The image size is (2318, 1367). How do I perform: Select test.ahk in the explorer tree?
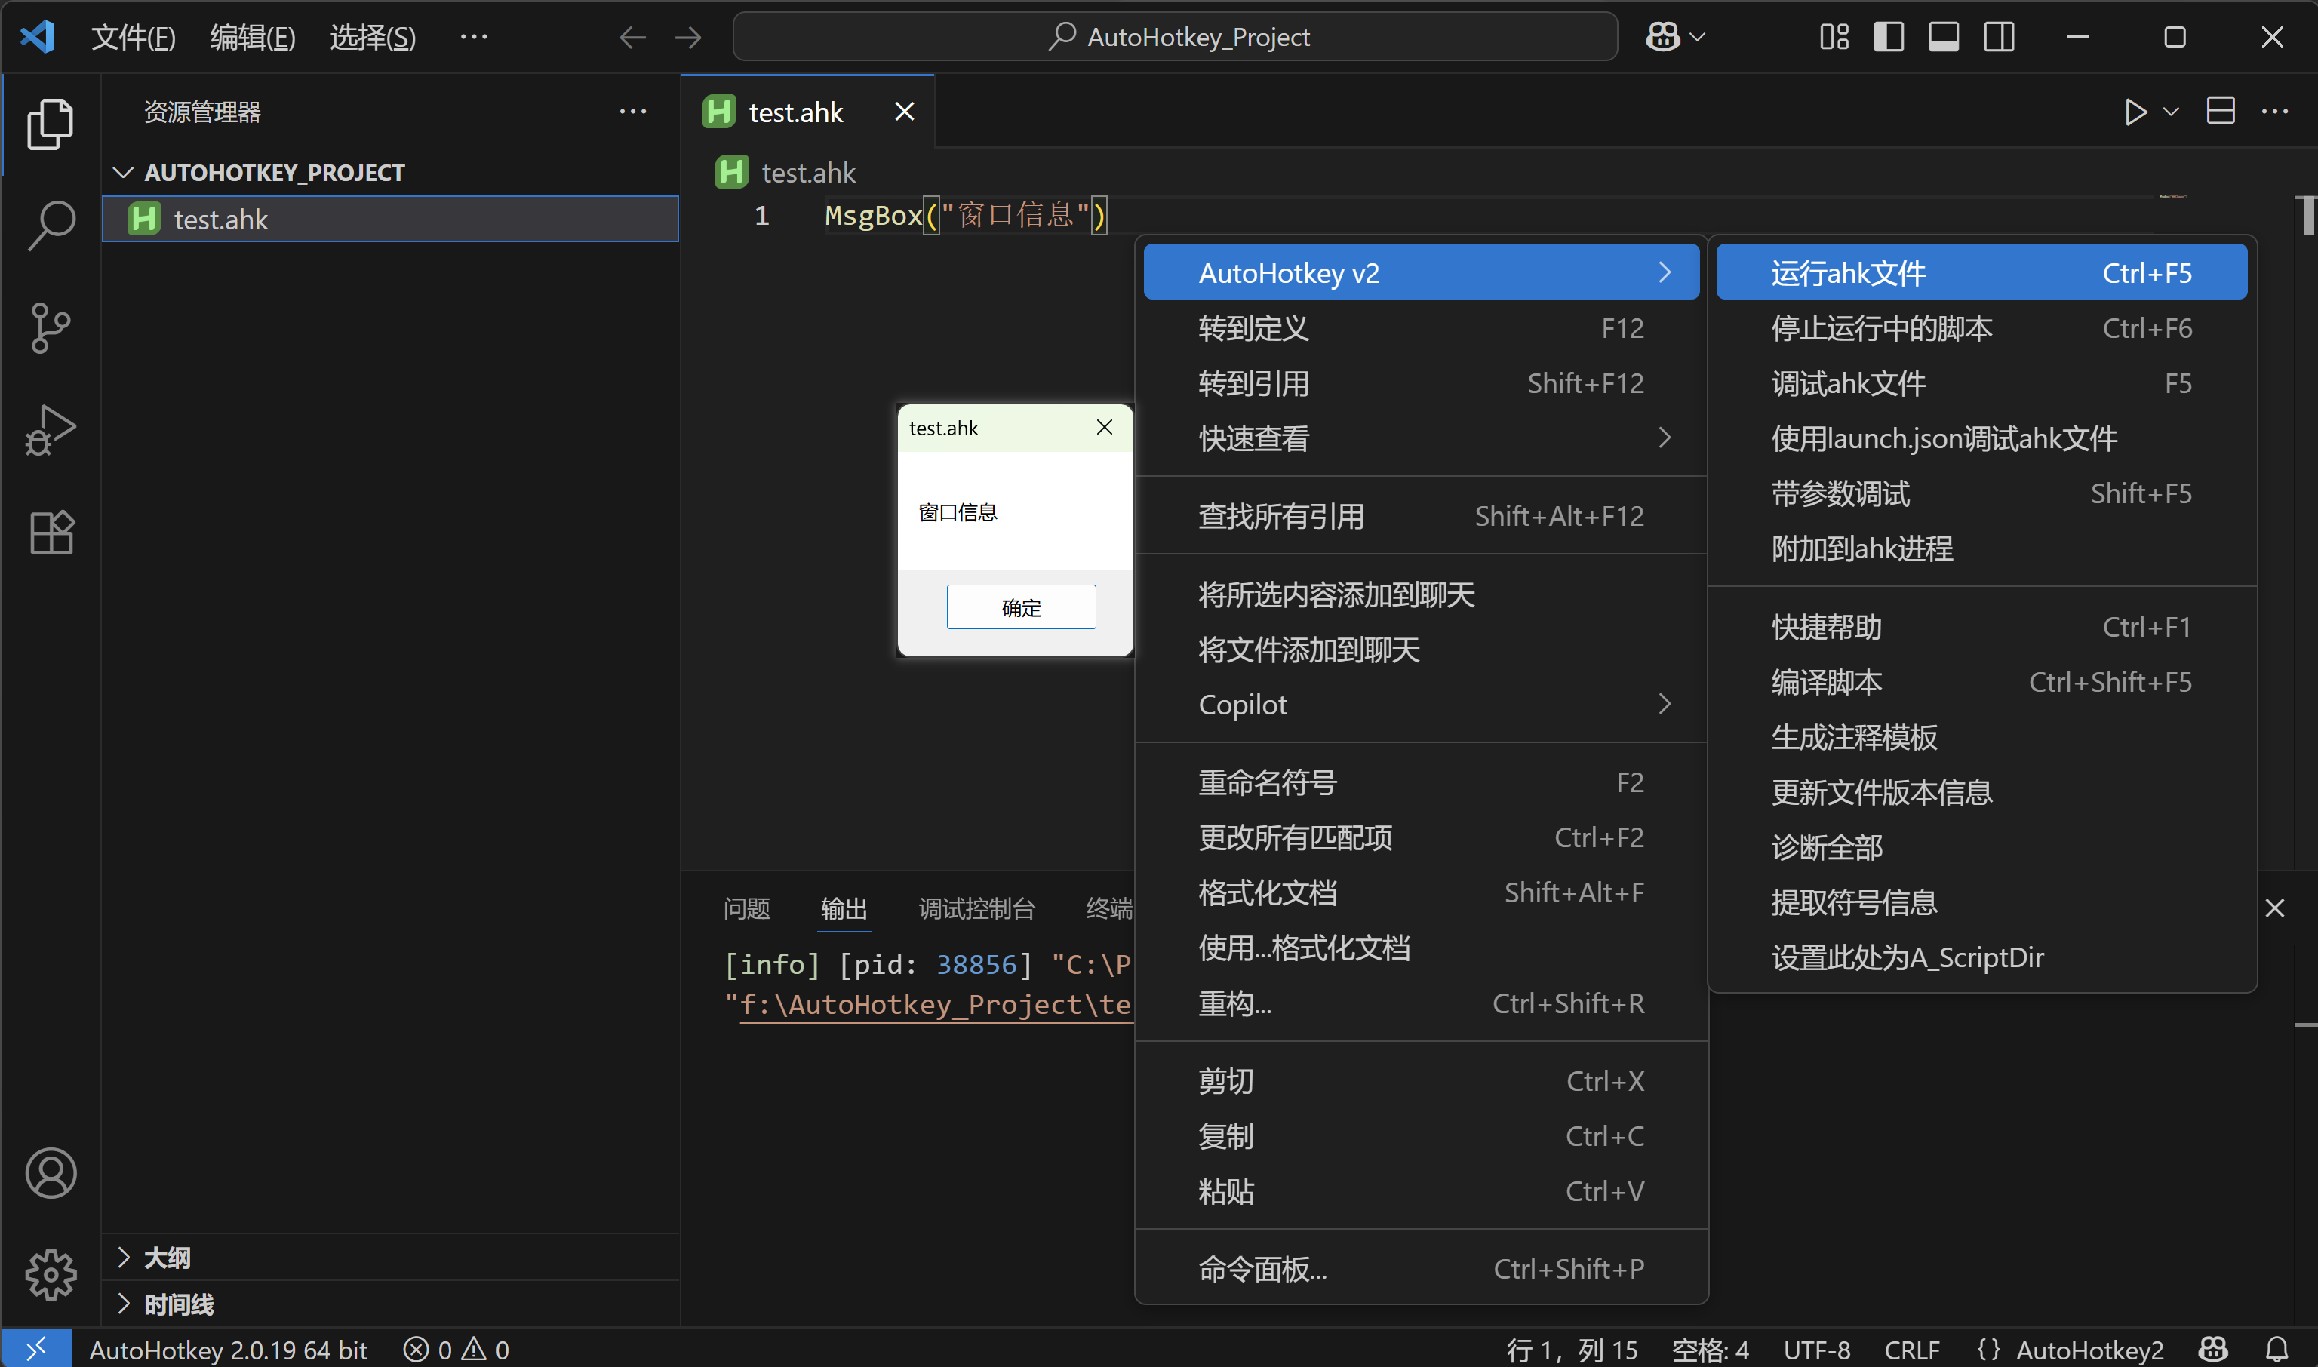click(x=391, y=220)
